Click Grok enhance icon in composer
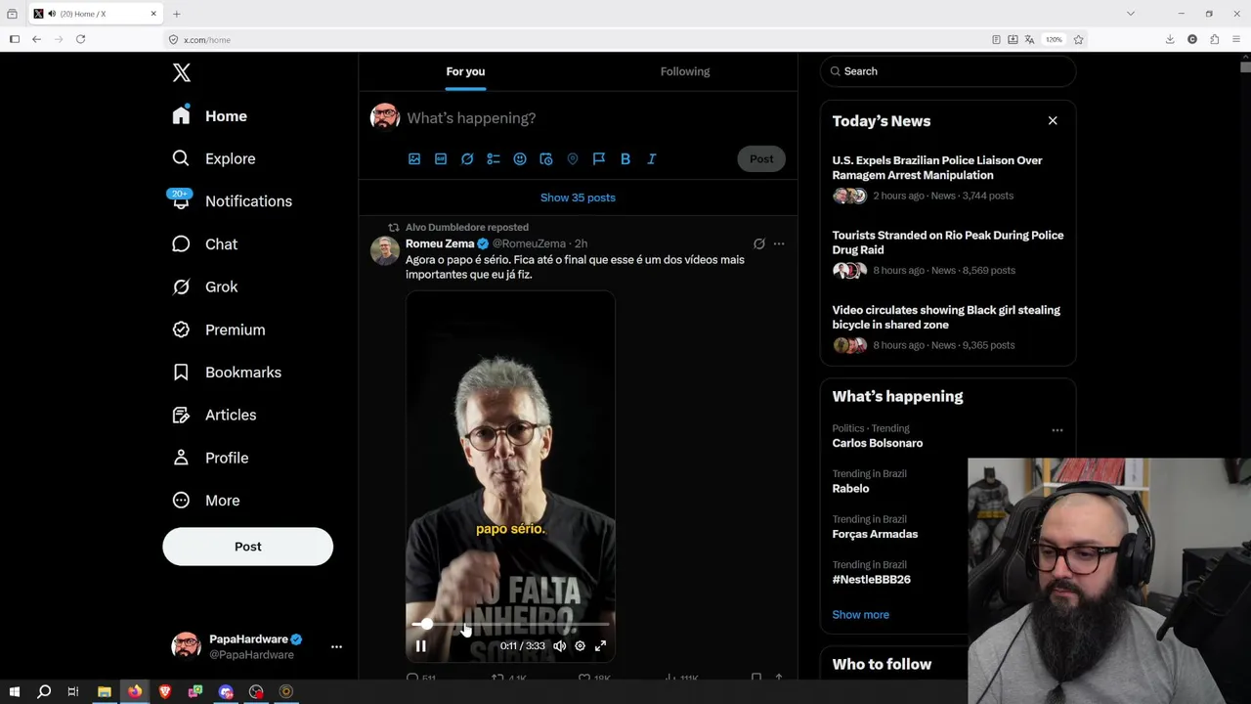The width and height of the screenshot is (1251, 704). pyautogui.click(x=467, y=159)
